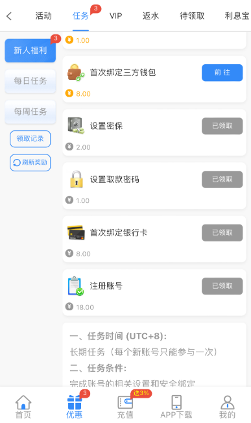Open the 返水 tab
251x423 pixels.
click(x=150, y=16)
